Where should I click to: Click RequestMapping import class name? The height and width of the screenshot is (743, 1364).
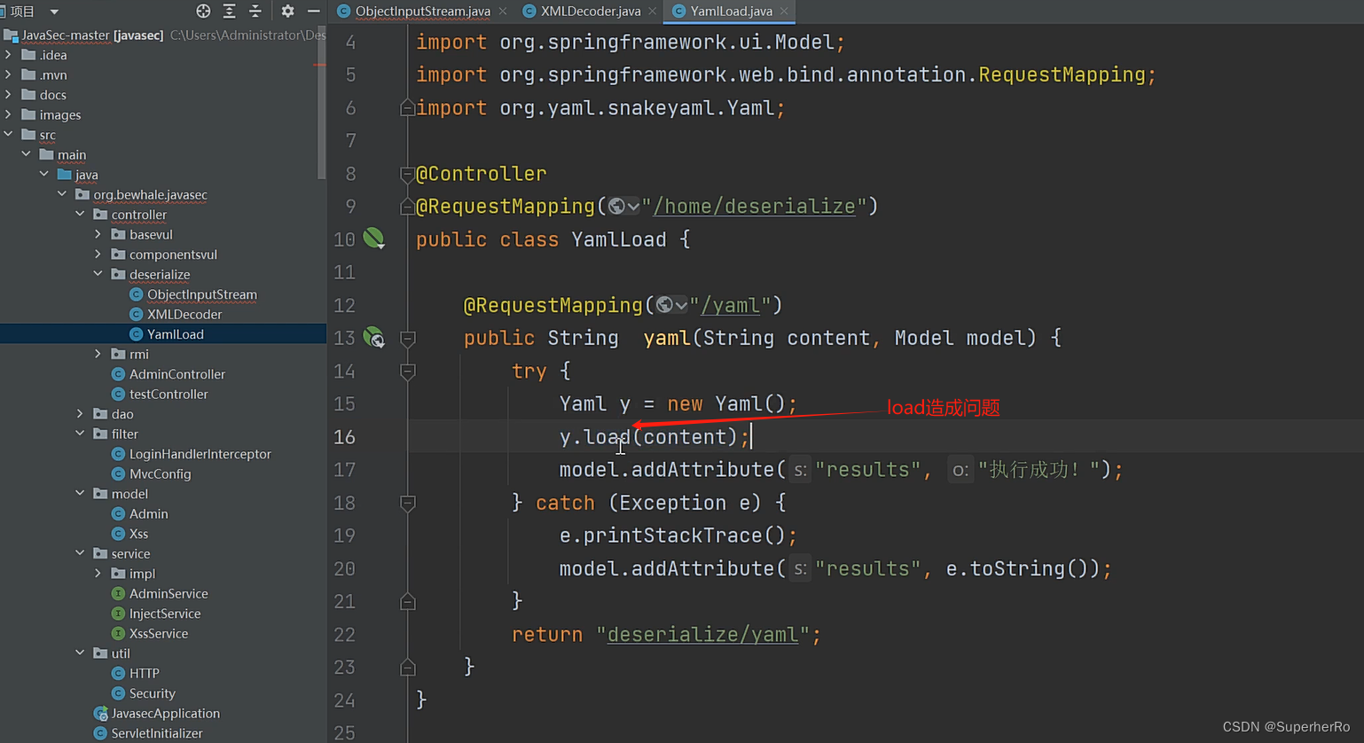click(x=1062, y=74)
